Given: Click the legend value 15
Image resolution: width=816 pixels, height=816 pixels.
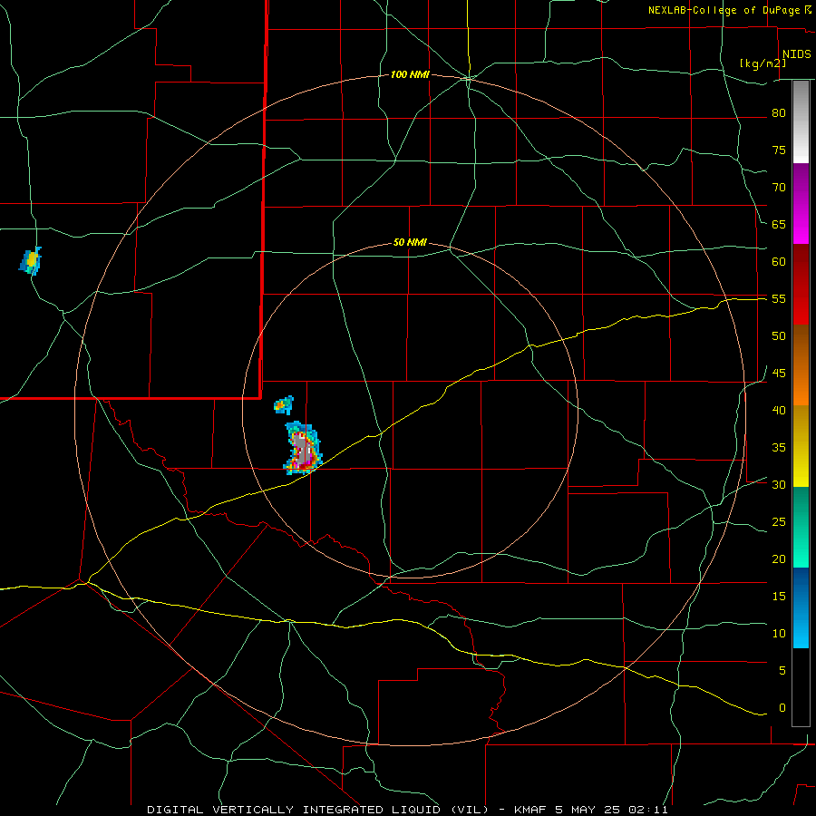Looking at the screenshot, I should 779,596.
